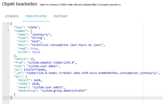The width and height of the screenshot is (163, 104).
Task: Click the "Historical consumption last hours as json)" description
Action: pos(67,45)
